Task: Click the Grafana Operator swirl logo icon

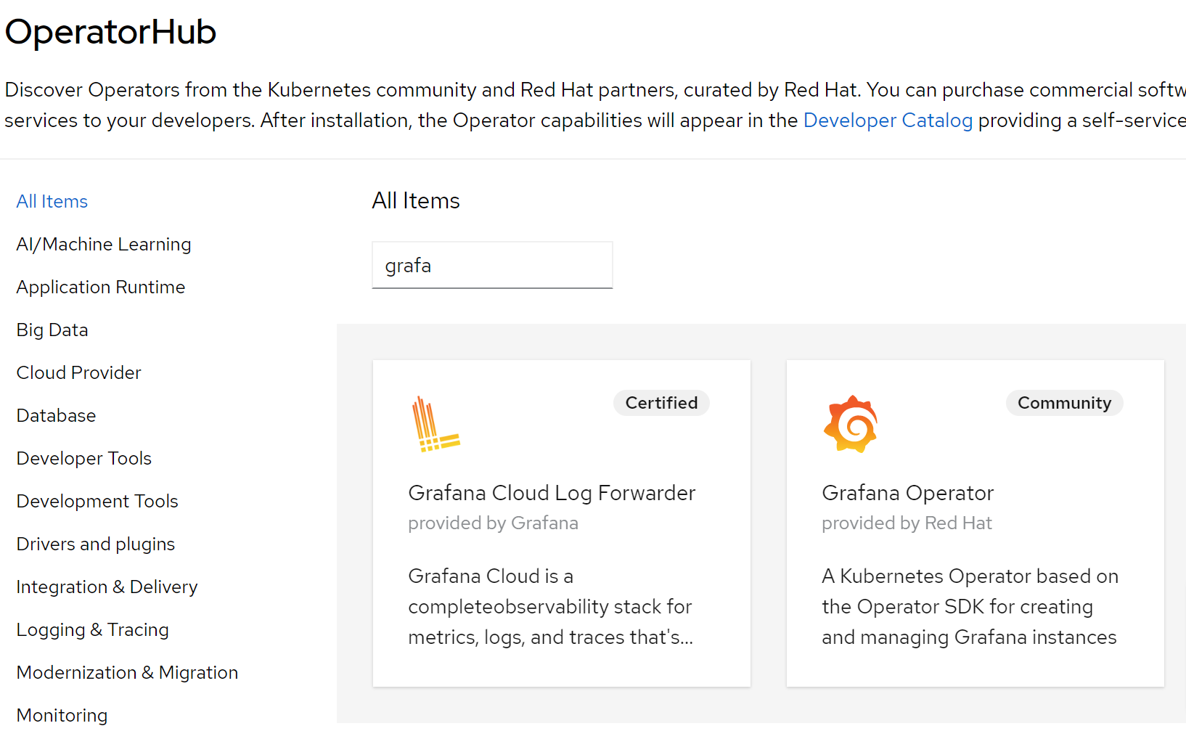Action: click(851, 425)
